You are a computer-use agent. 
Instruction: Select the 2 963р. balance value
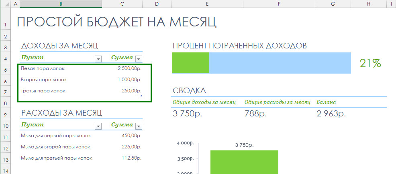pyautogui.click(x=331, y=114)
